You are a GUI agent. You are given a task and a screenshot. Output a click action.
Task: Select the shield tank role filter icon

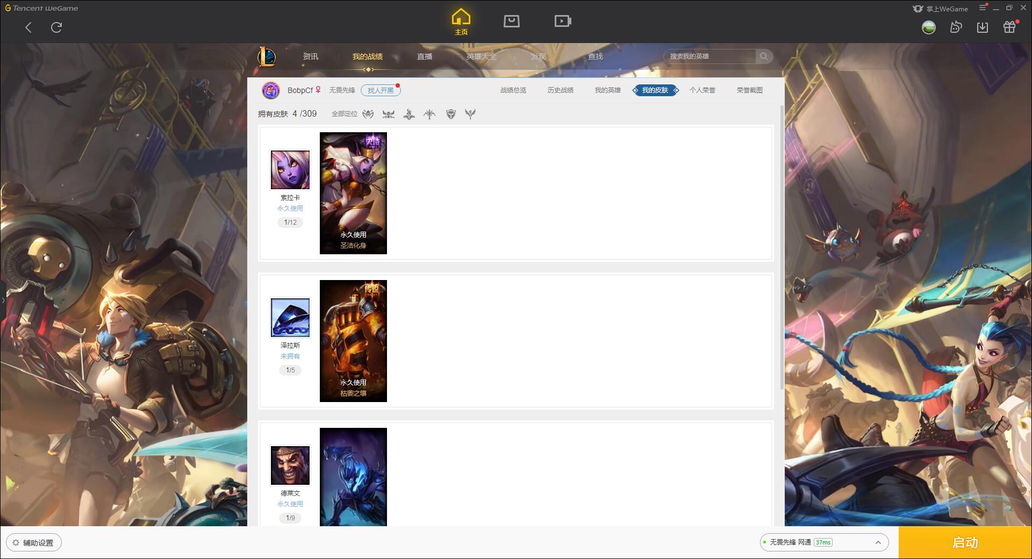pyautogui.click(x=451, y=114)
